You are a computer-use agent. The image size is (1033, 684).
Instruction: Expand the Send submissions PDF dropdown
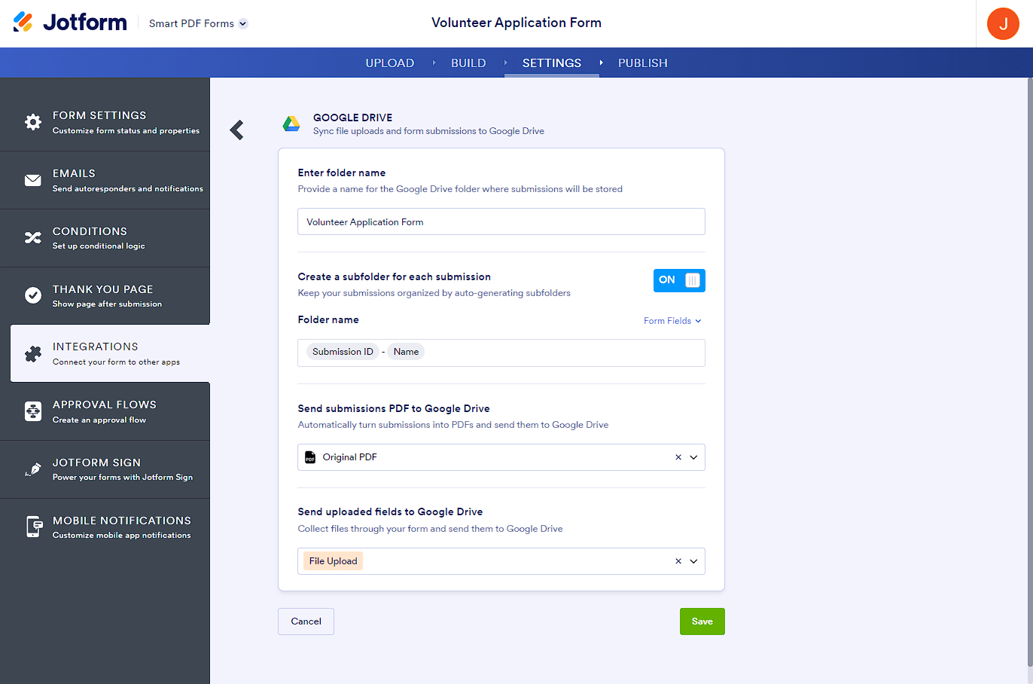[693, 457]
